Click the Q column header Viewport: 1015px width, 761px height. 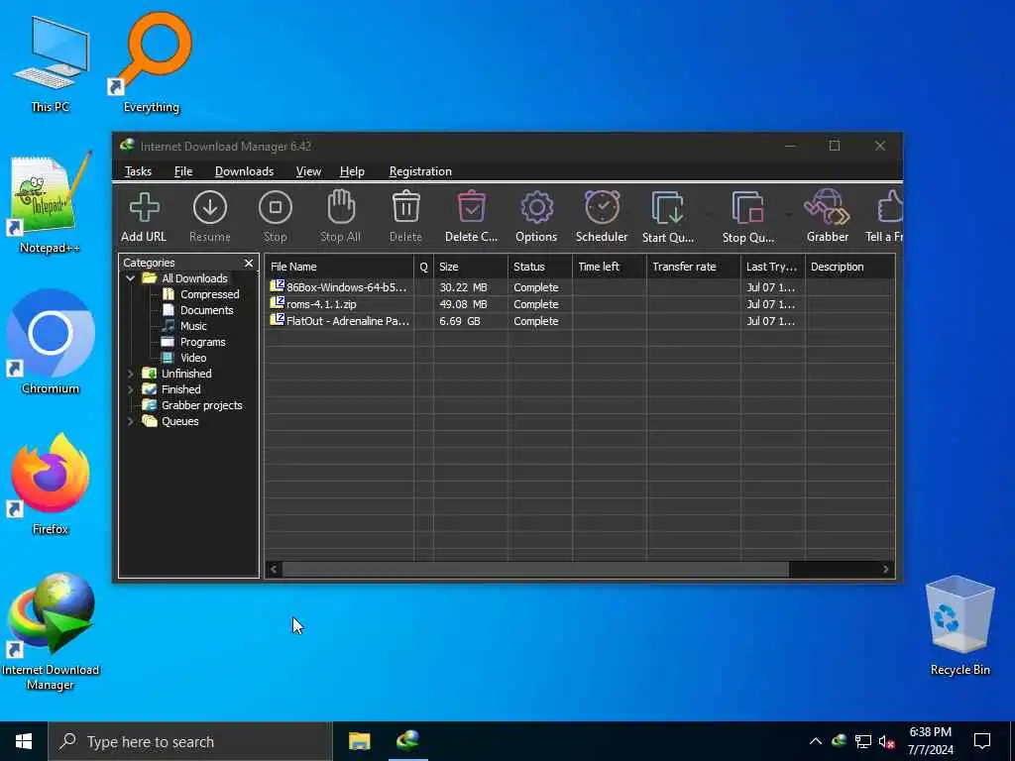tap(424, 267)
